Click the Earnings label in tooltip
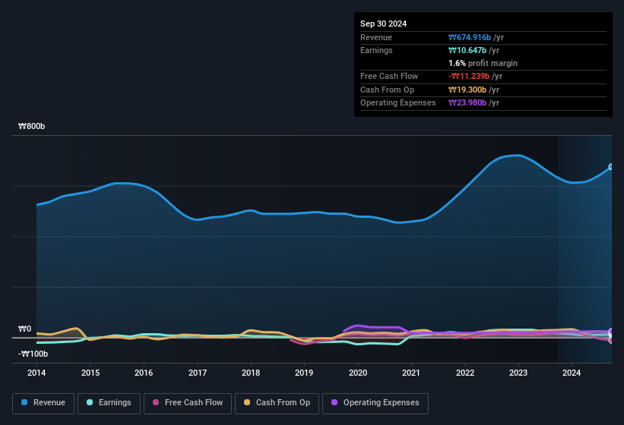624x425 pixels. (x=376, y=50)
